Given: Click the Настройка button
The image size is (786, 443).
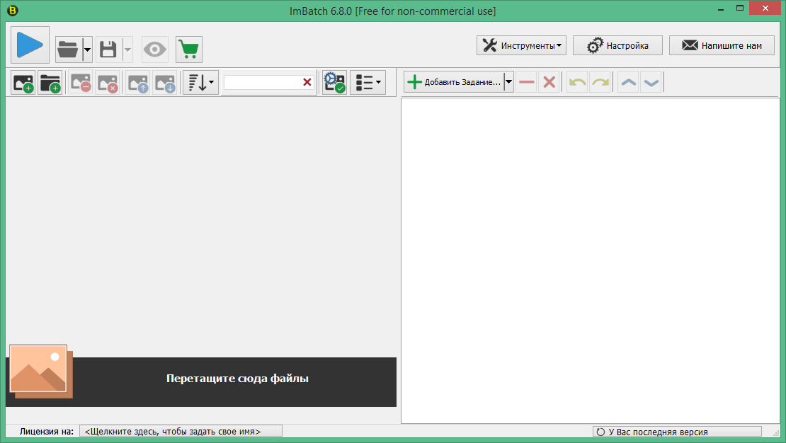Looking at the screenshot, I should [x=617, y=45].
